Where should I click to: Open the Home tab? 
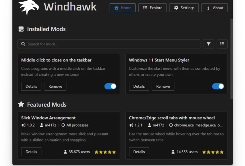click(x=122, y=8)
